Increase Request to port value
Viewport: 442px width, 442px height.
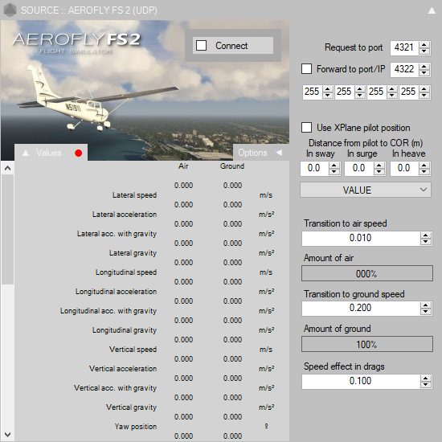pyautogui.click(x=424, y=44)
